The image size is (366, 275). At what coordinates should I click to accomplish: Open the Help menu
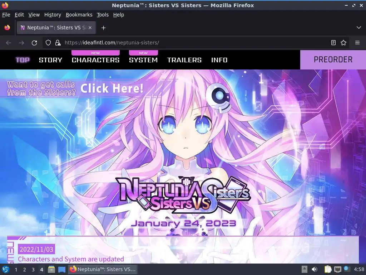point(119,15)
